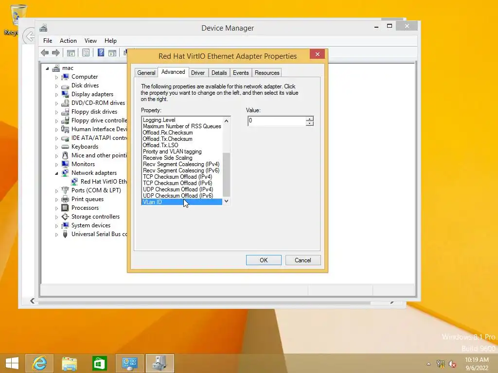Expand the Display adapters node

56,95
